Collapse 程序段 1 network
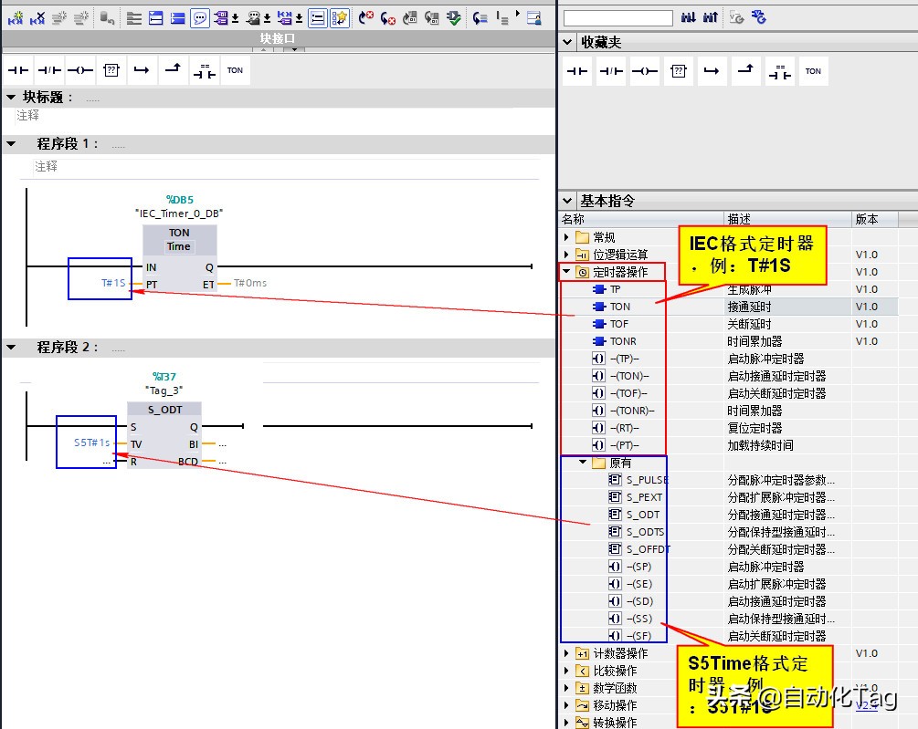The height and width of the screenshot is (729, 918). tap(11, 144)
